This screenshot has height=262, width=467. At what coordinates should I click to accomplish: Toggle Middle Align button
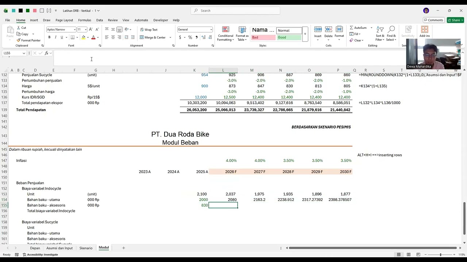pyautogui.click(x=113, y=29)
